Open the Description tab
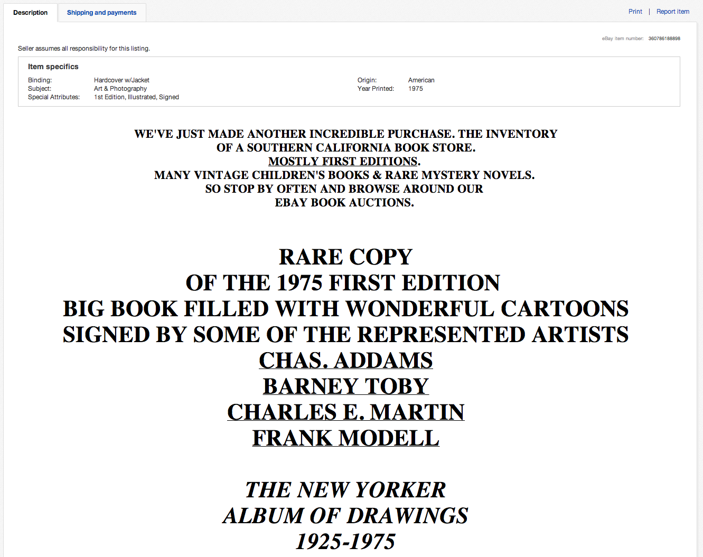 pos(30,13)
